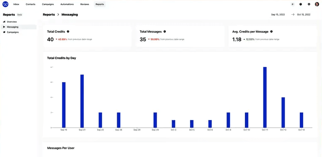Open the help icon in the header
Image resolution: width=322 pixels, height=157 pixels.
301,4
